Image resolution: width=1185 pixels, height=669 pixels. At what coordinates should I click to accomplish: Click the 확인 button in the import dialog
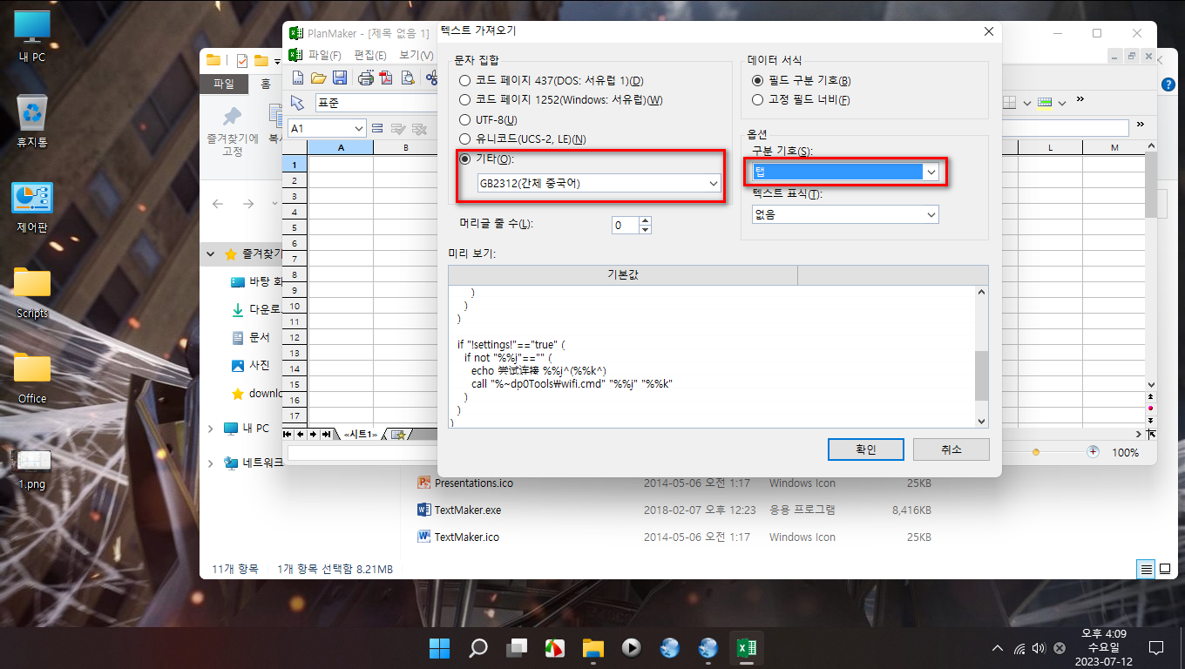tap(865, 449)
